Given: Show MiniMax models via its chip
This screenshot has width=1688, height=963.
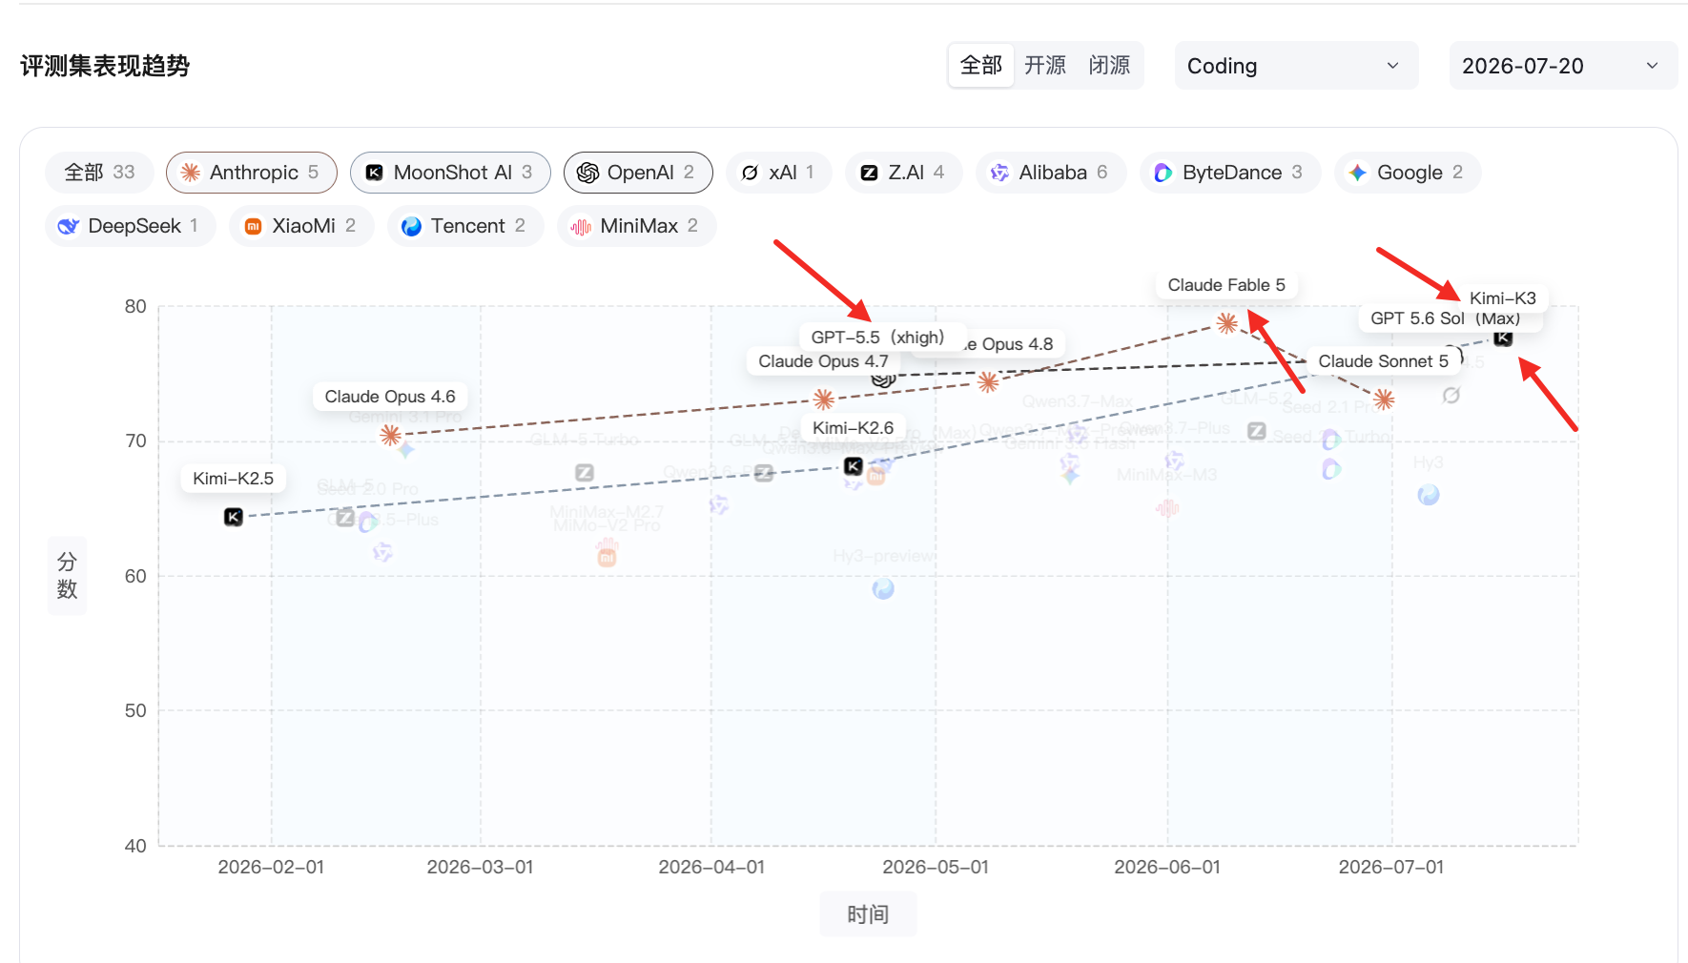Looking at the screenshot, I should (x=636, y=226).
